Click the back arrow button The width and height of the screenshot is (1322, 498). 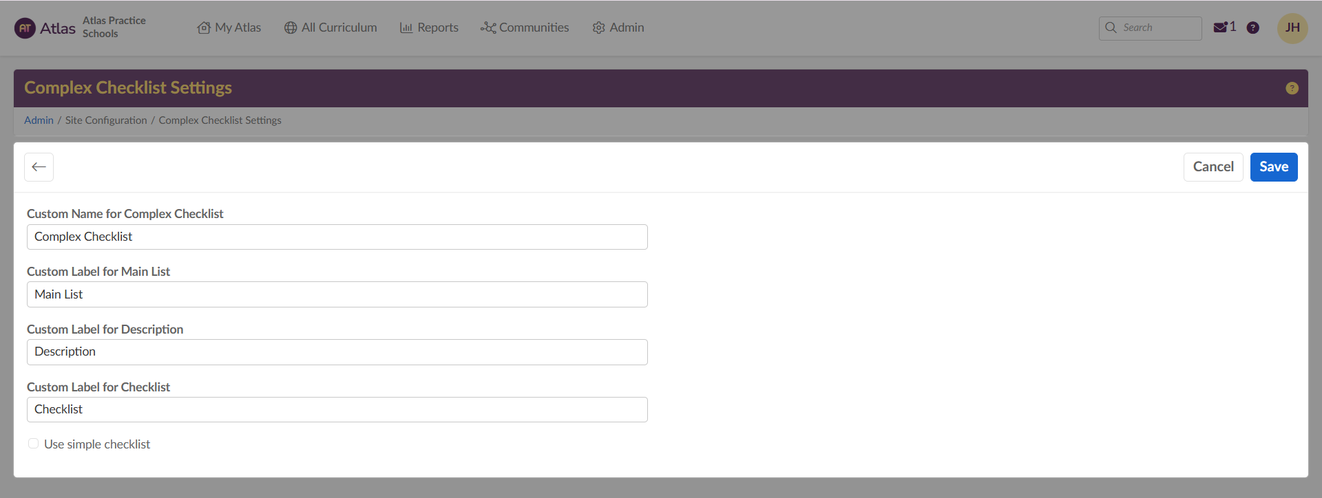[x=39, y=167]
